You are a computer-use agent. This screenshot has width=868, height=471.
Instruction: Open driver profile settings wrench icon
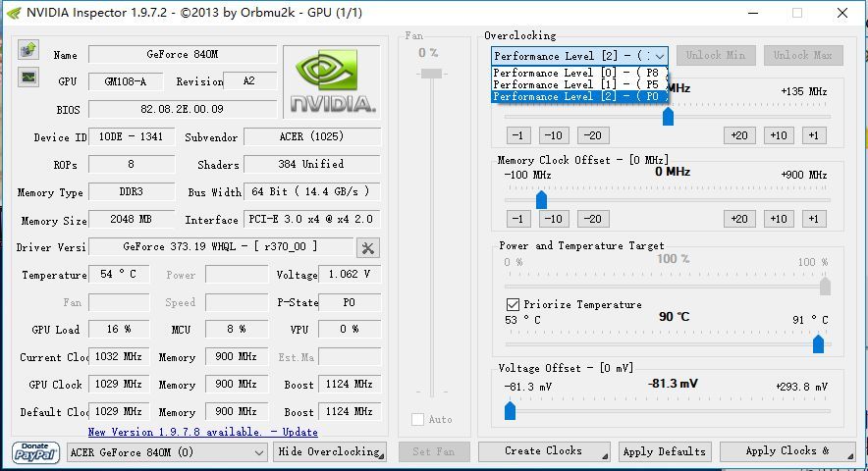coord(368,247)
